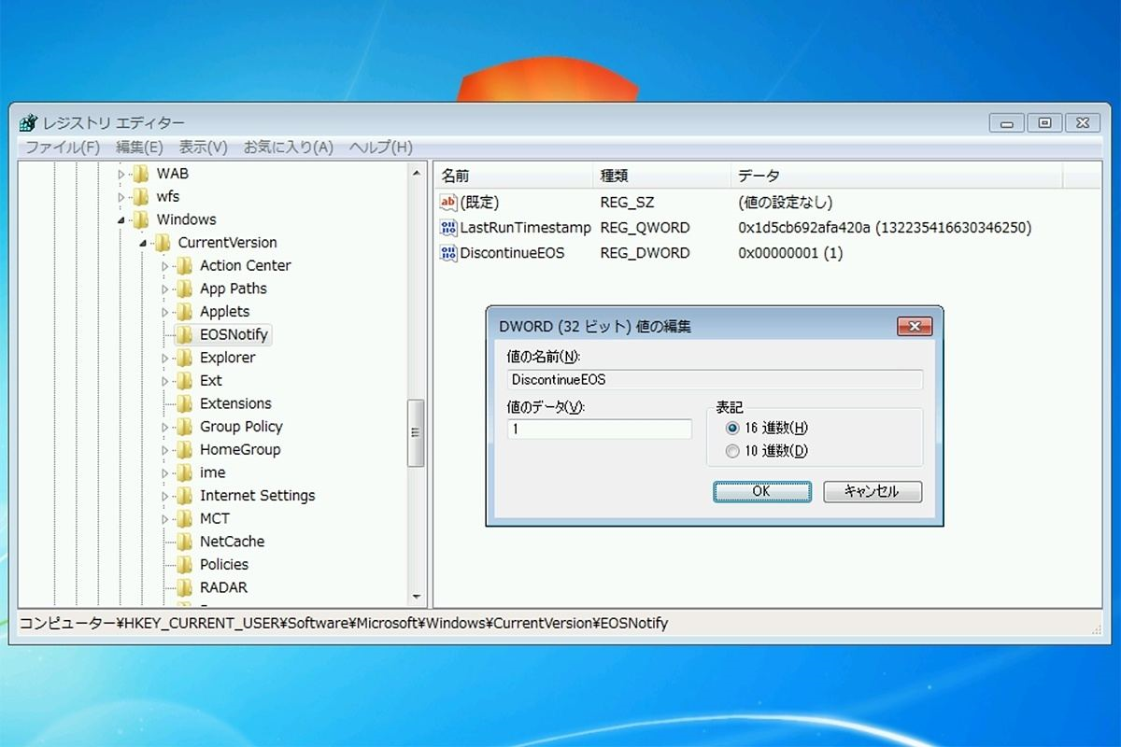This screenshot has width=1121, height=747.
Task: Collapse the CurrentVersion tree node
Action: pos(143,244)
